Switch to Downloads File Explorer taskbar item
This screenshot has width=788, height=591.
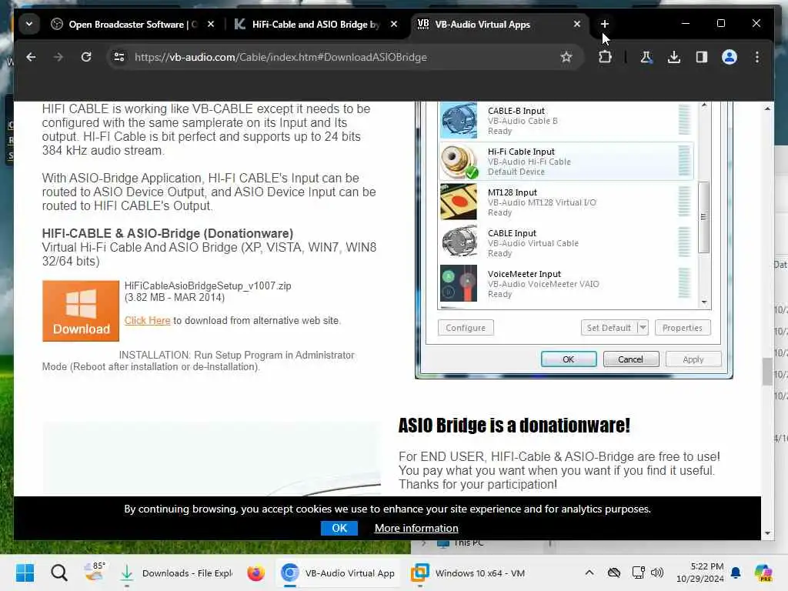tap(177, 573)
